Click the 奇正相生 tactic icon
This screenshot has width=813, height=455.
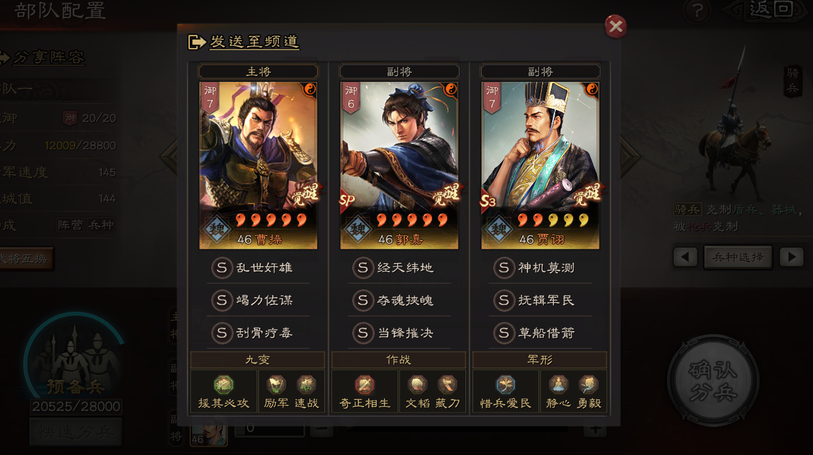click(x=365, y=384)
